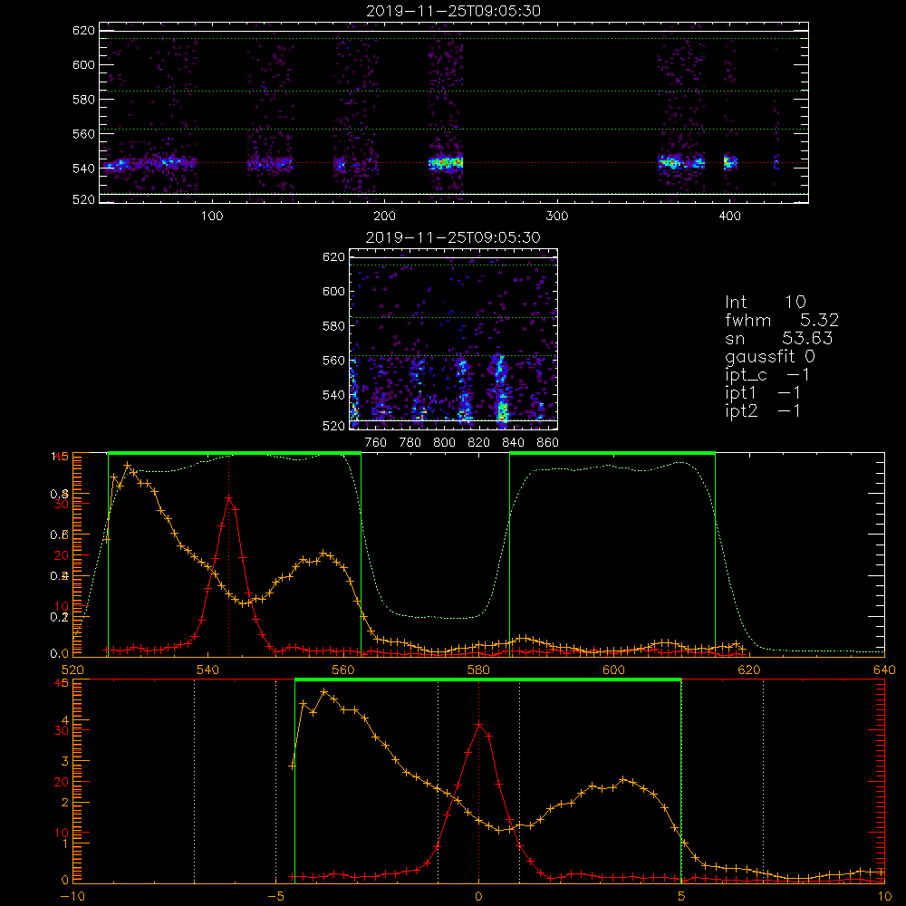
Task: Click orange y-axis label 4 of bottom plot
Action: pyautogui.click(x=65, y=720)
